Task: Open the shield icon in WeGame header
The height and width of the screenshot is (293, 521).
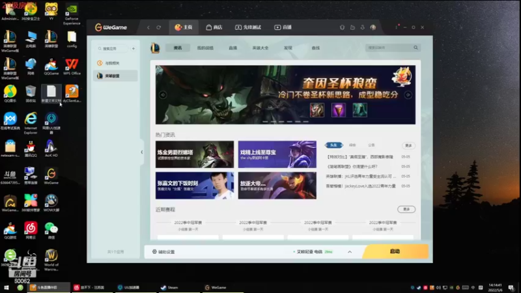Action: click(342, 27)
